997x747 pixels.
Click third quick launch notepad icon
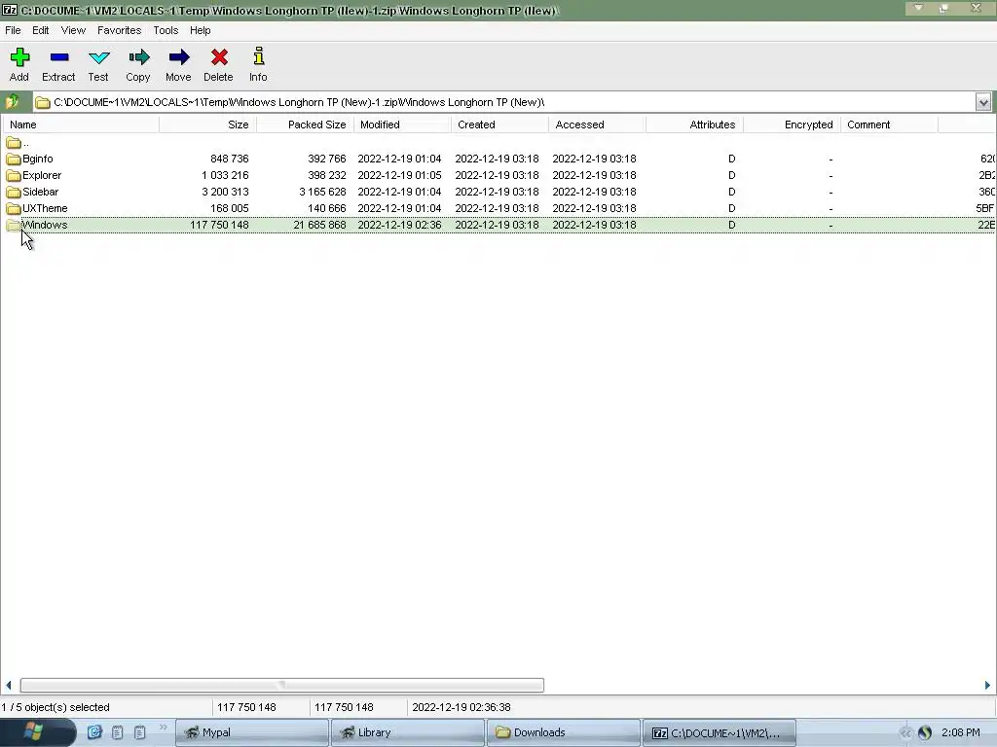pyautogui.click(x=140, y=732)
